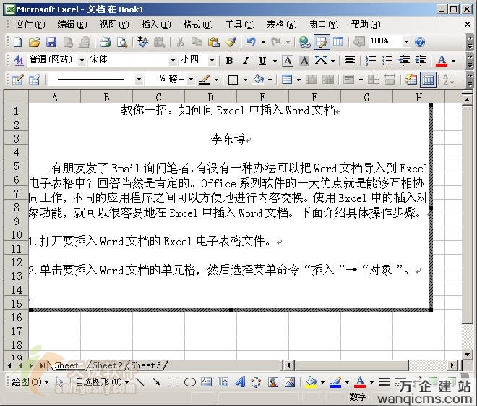Click the horizontal scrollbar right arrow
This screenshot has width=477, height=406.
tap(452, 365)
